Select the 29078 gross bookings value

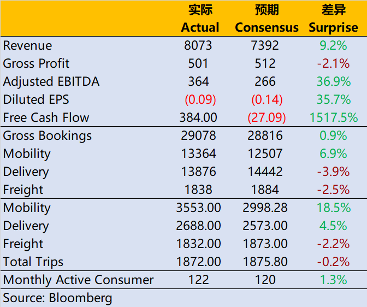point(199,136)
